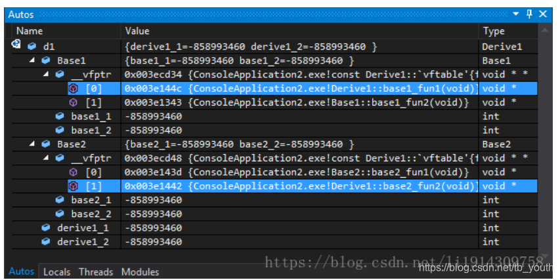
Task: Select the Base2 row name
Action: tap(72, 144)
